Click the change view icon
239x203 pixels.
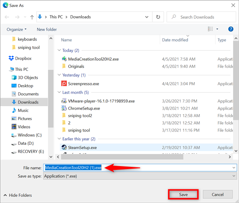coord(211,29)
